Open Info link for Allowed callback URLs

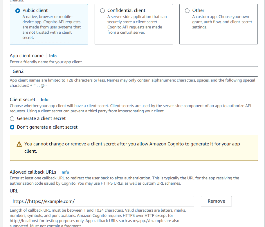pyautogui.click(x=65, y=172)
